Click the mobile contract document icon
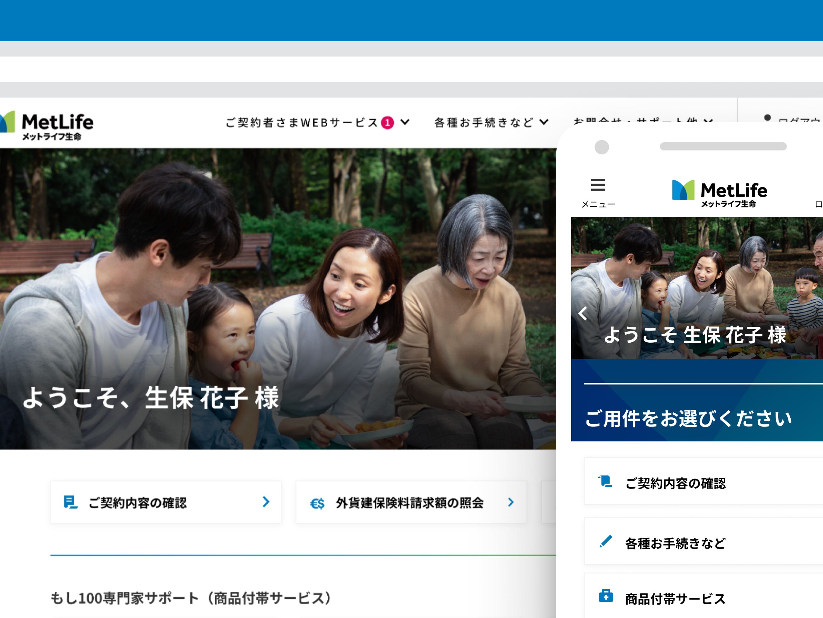Screen dimensions: 823x618 pos(605,482)
